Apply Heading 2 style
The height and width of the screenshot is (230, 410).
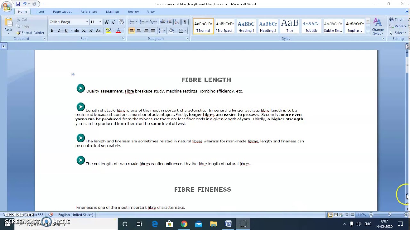(x=268, y=26)
